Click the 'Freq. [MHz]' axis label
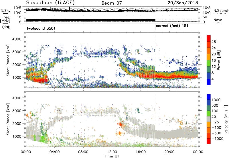The height and width of the screenshot is (158, 229). [5, 19]
